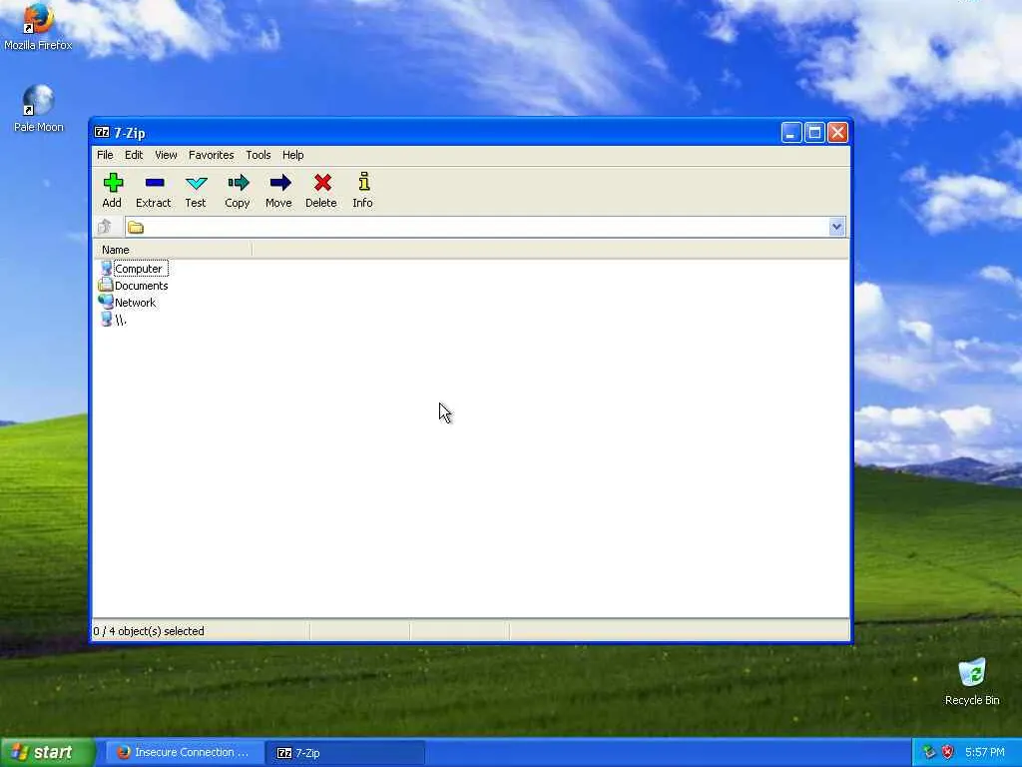Open the File menu
The image size is (1022, 767).
105,155
